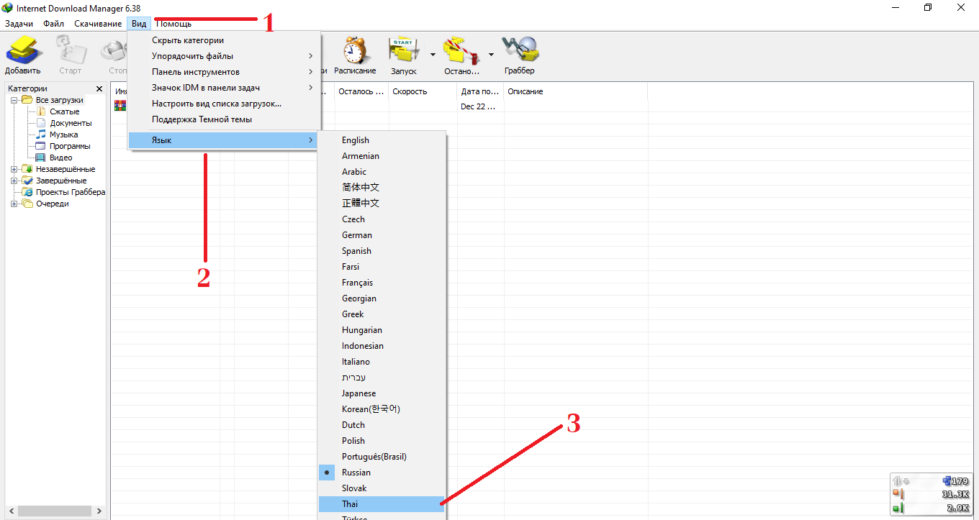The width and height of the screenshot is (979, 520).
Task: Select Japanese language
Action: [x=382, y=393]
